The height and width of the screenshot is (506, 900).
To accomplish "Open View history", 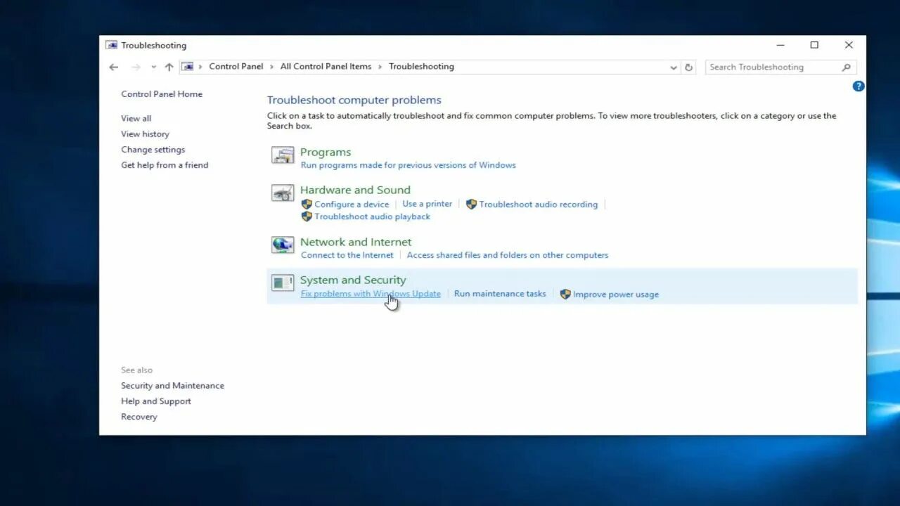I will pyautogui.click(x=145, y=134).
